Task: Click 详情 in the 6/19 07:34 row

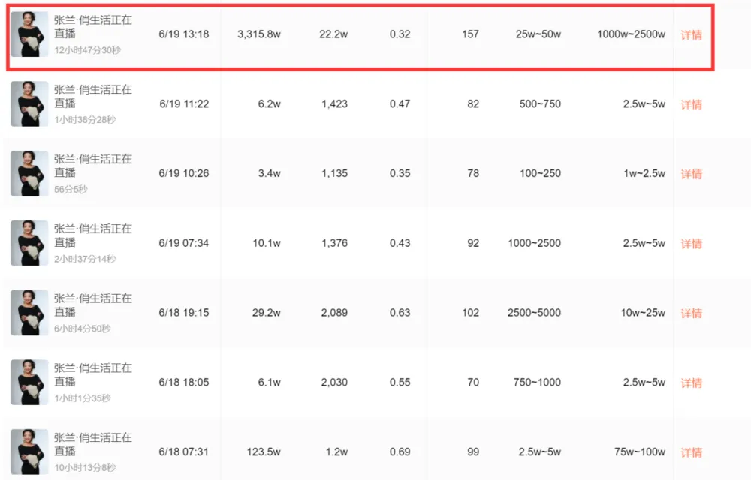Action: (691, 244)
